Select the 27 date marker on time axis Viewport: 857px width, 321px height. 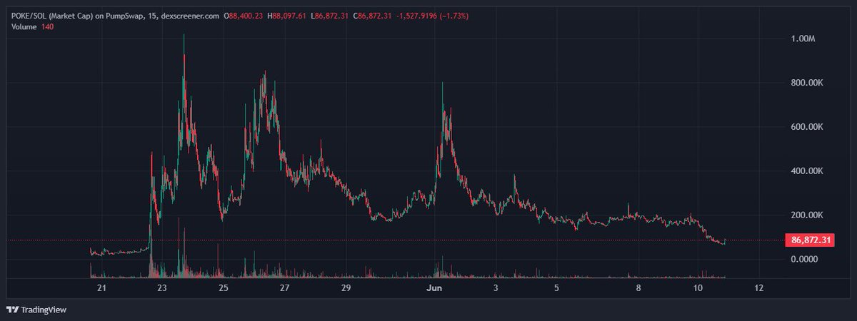285,288
